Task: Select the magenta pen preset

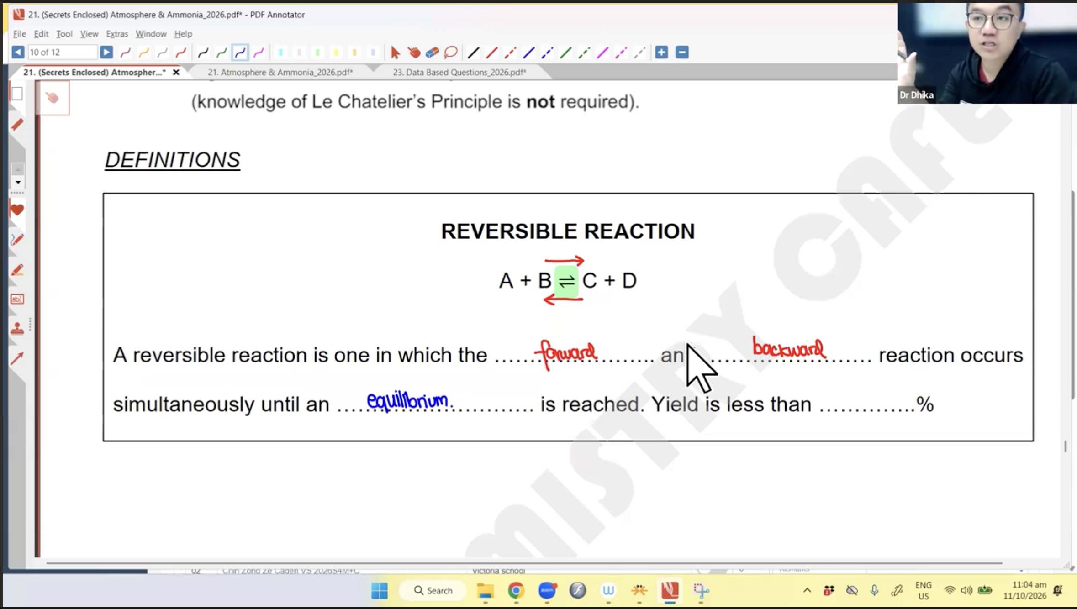Action: tap(259, 52)
